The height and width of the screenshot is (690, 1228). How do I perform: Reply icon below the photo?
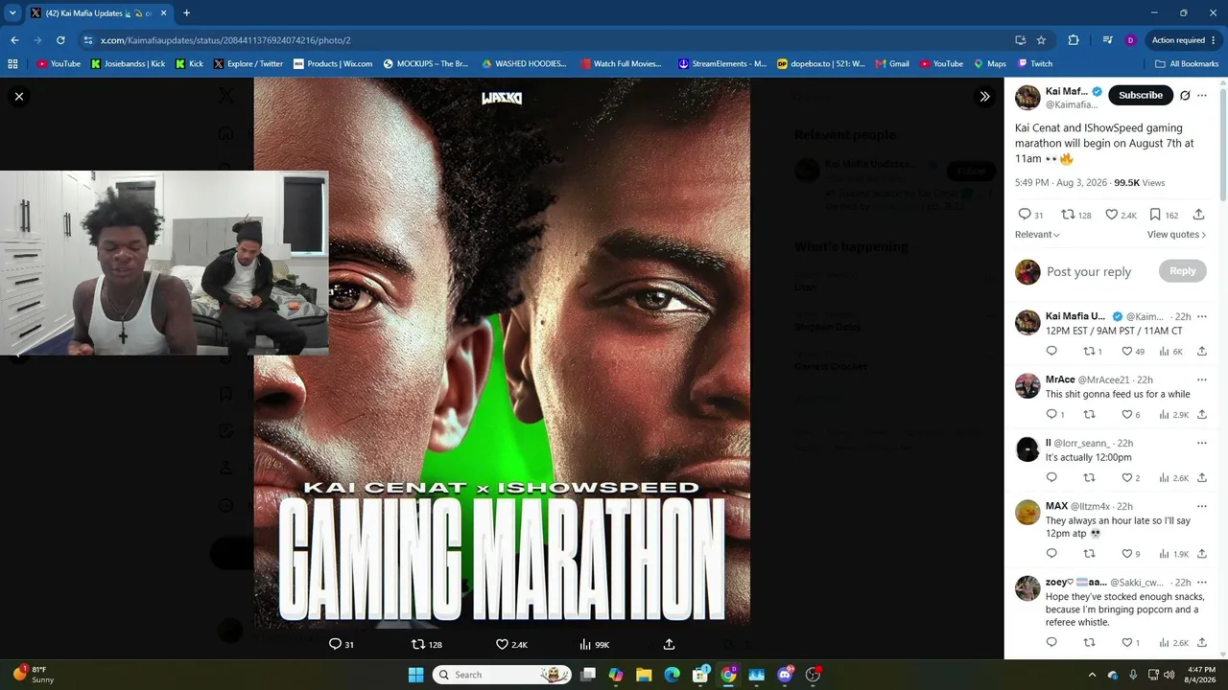pyautogui.click(x=341, y=645)
